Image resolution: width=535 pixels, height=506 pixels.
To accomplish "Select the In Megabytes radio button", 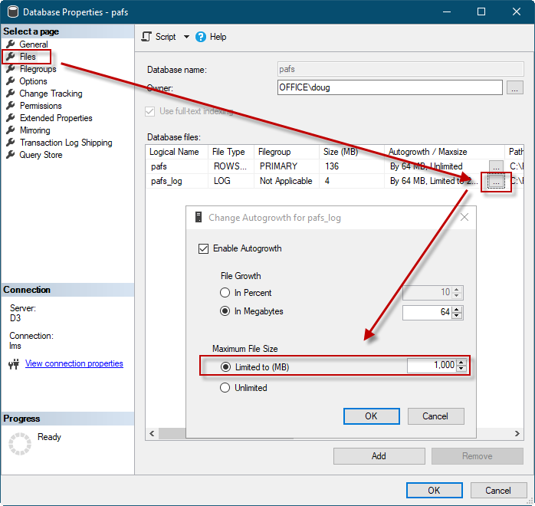I will pos(225,310).
